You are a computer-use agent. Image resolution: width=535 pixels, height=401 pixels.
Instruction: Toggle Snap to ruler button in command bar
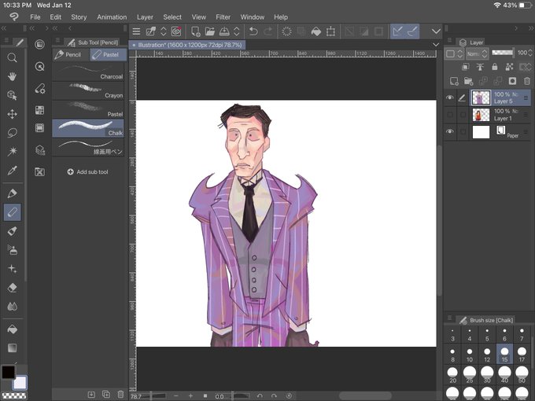[x=397, y=31]
